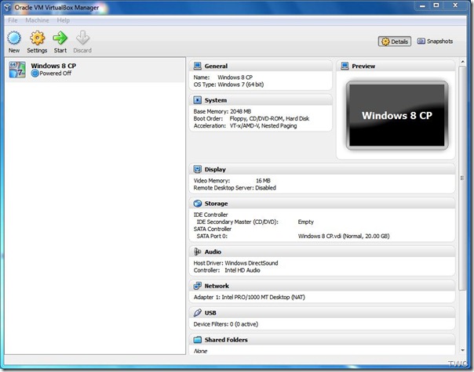474x372 pixels.
Task: Click the Shared Folders folder icon
Action: tap(198, 339)
